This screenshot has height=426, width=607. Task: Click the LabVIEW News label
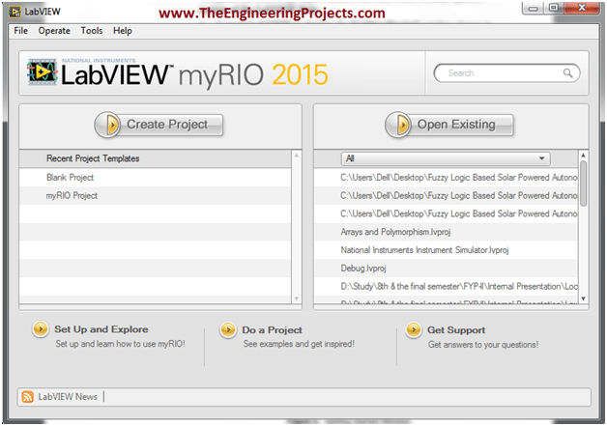68,397
